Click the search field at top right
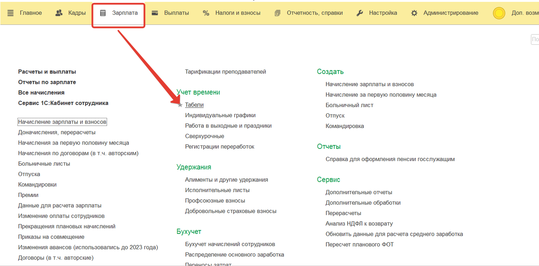The height and width of the screenshot is (266, 539). (x=535, y=40)
